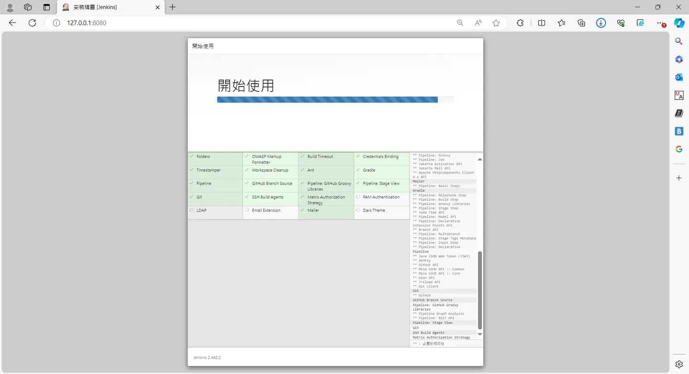Open the Favorites list icon
Viewport: 689px width, 374px height.
tap(562, 22)
